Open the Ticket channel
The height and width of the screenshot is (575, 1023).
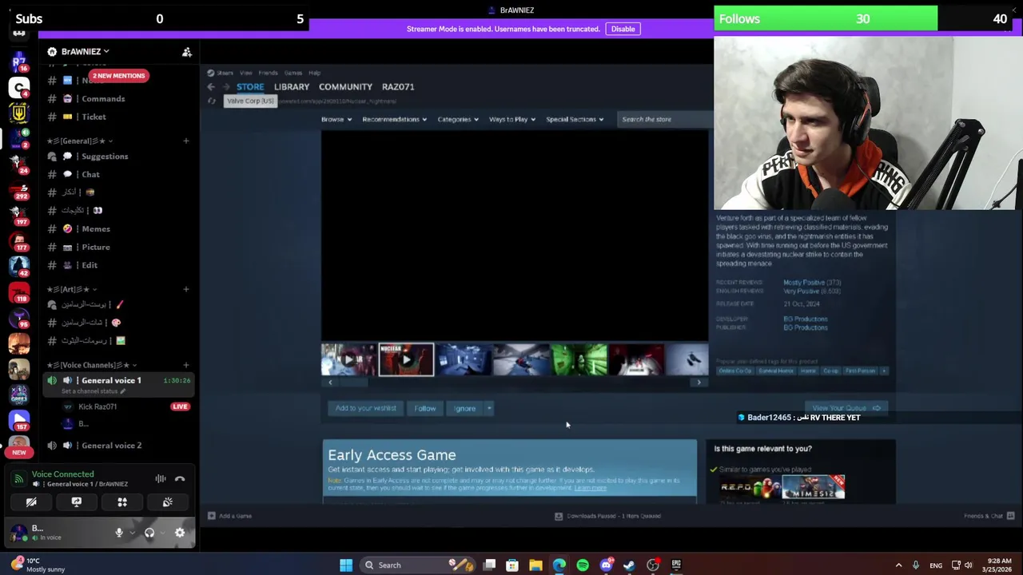(x=94, y=117)
